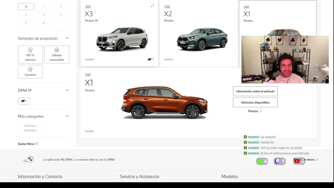The image size is (334, 188).
Task: Click the Kick badge beside 'en cuanto?' message
Action: click(x=245, y=137)
